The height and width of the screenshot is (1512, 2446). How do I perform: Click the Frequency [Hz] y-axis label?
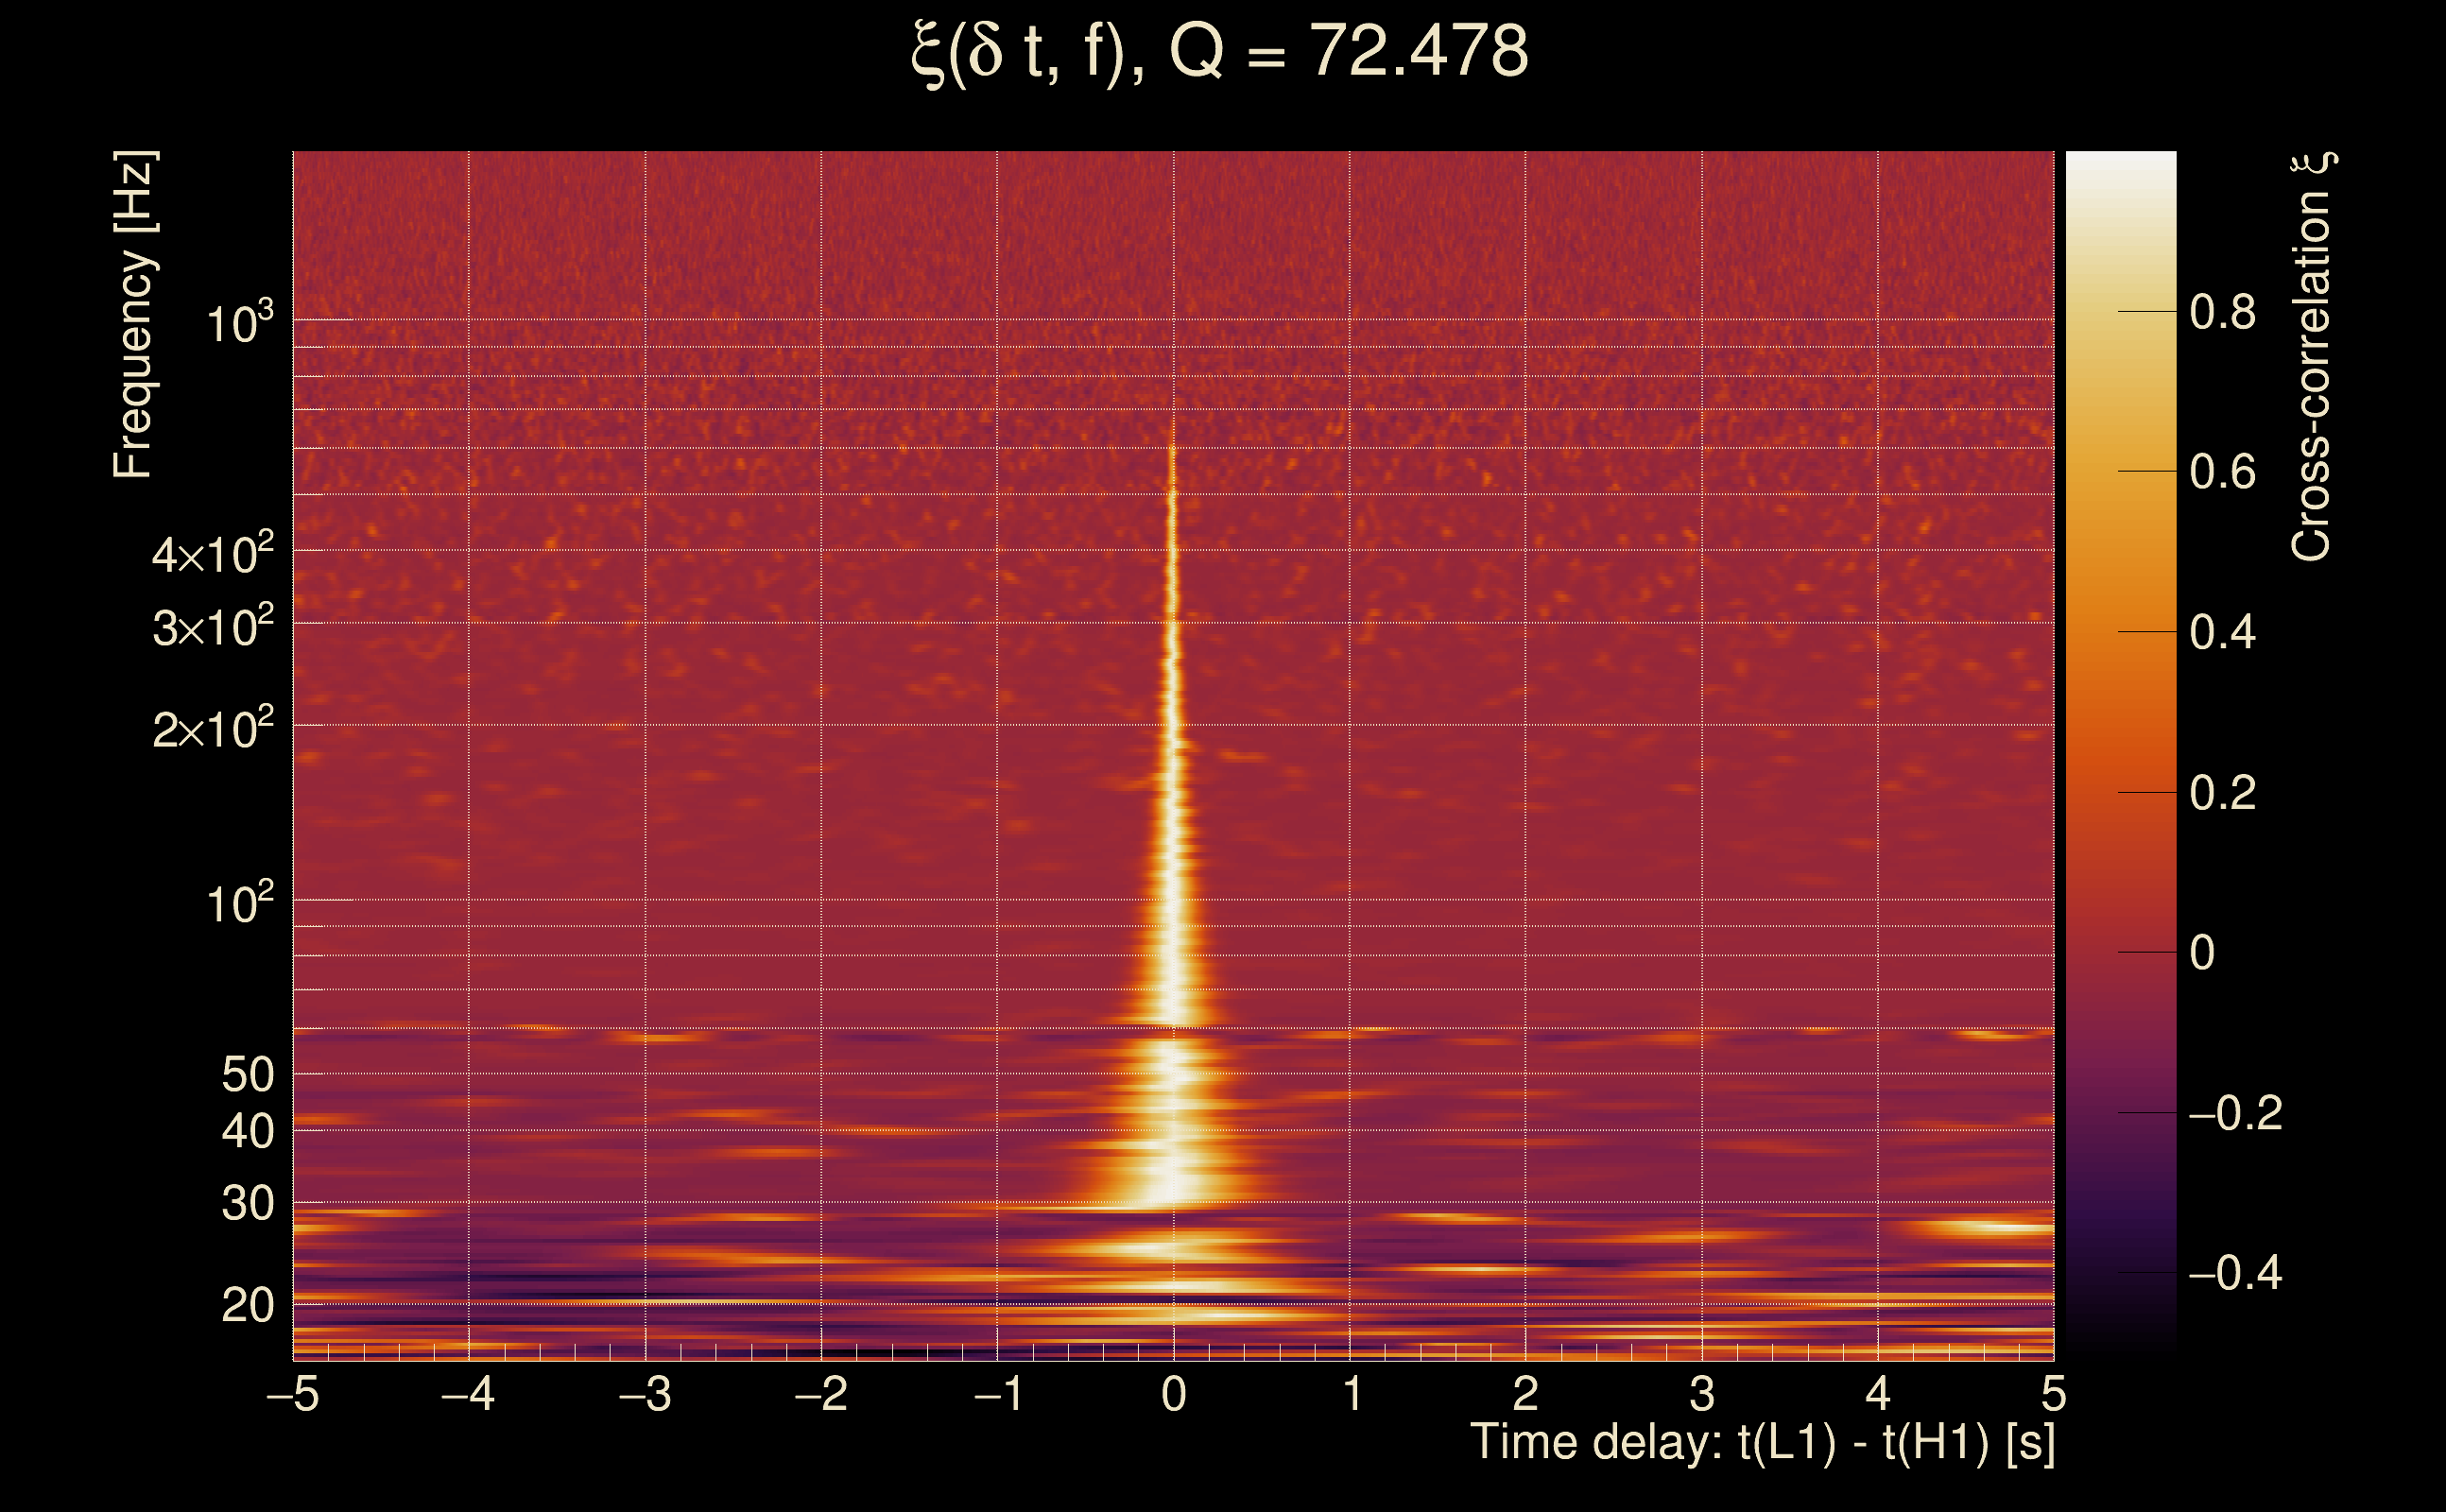pos(133,315)
